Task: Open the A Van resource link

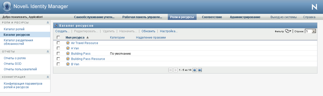Action: click(x=75, y=48)
